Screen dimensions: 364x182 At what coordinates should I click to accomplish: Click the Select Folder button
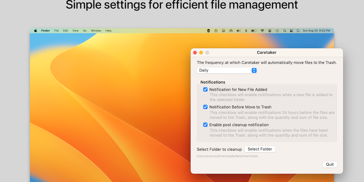260,149
